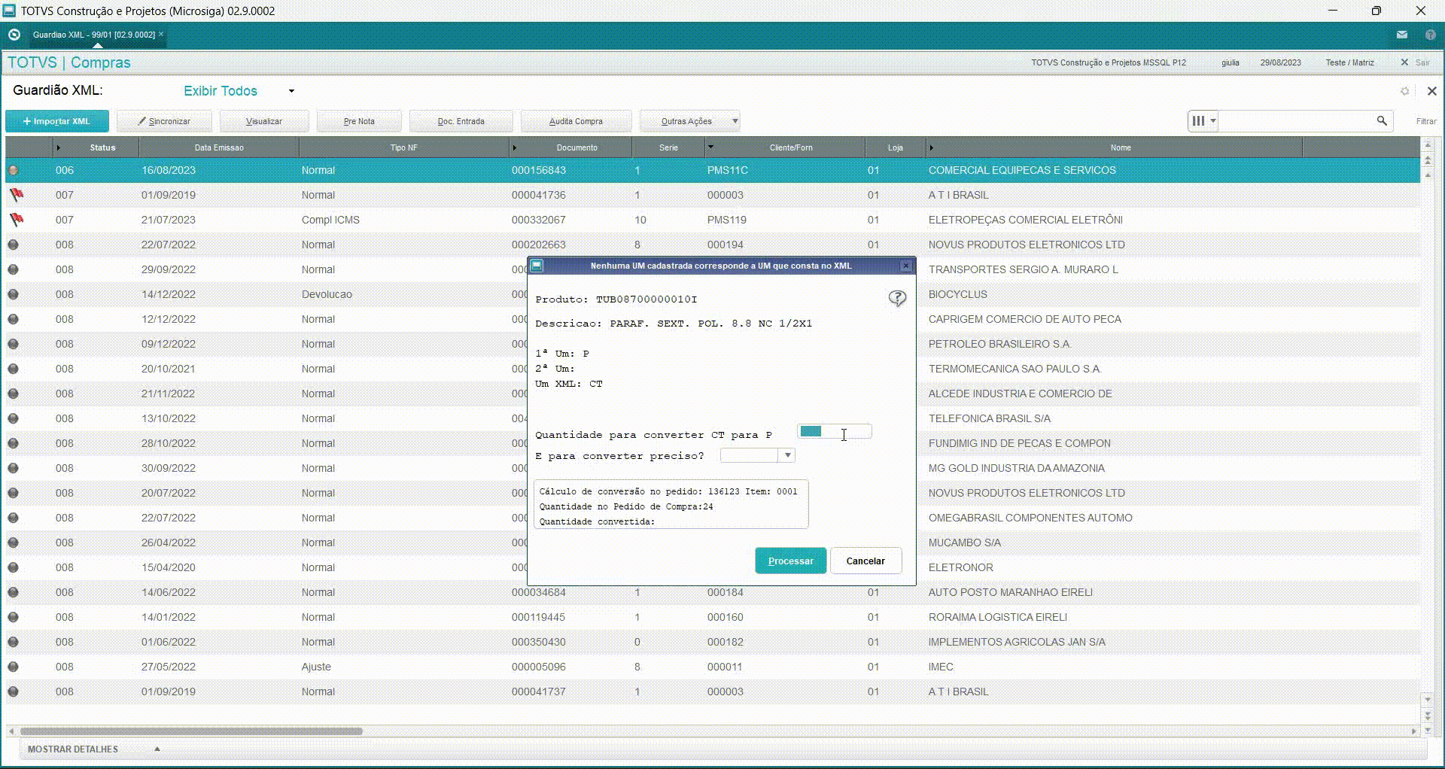Viewport: 1445px width, 769px height.
Task: Click the Ajuste row dated 27/05/2022
Action: tap(713, 667)
